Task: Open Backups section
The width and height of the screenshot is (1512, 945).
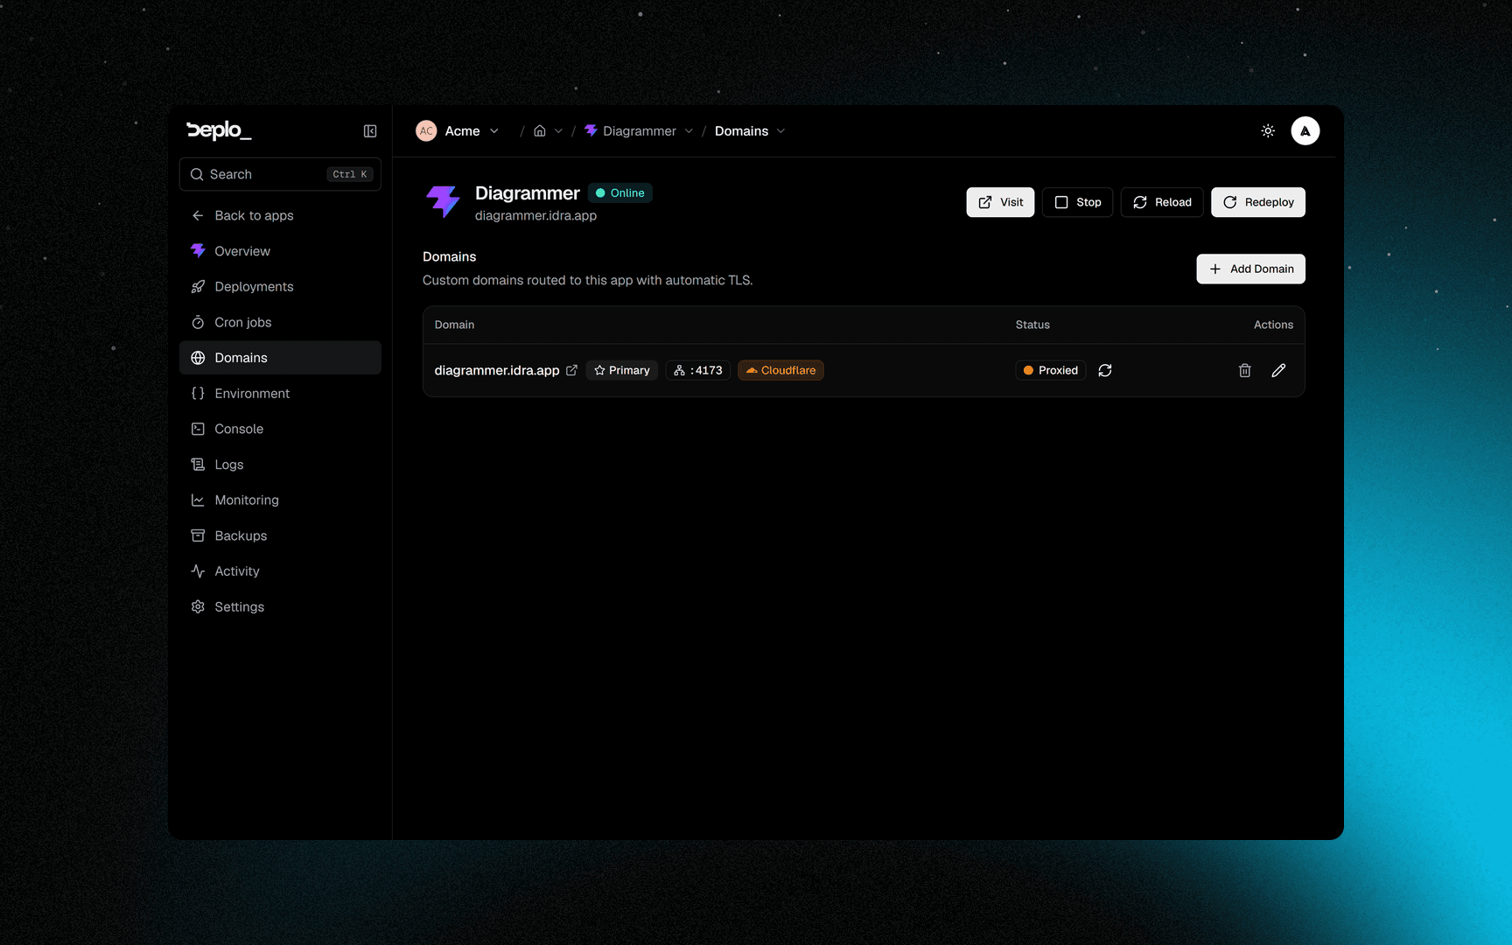Action: pos(280,535)
